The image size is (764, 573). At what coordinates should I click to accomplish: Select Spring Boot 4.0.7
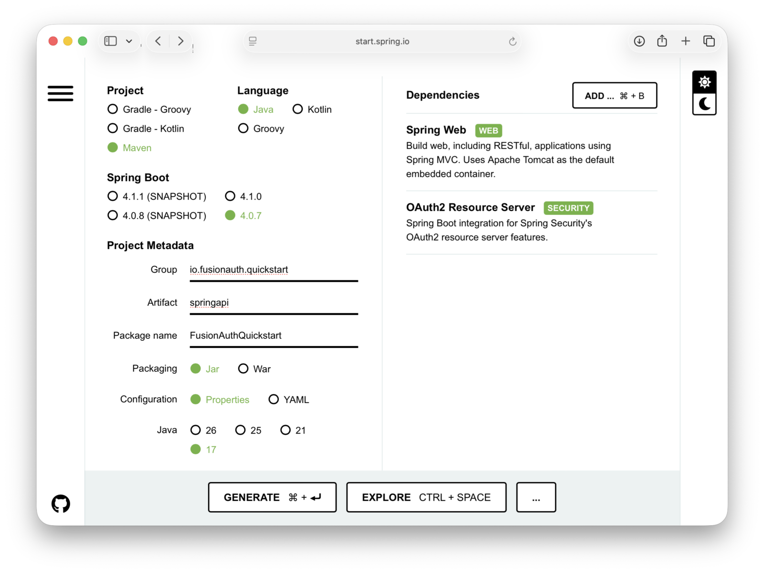click(244, 215)
